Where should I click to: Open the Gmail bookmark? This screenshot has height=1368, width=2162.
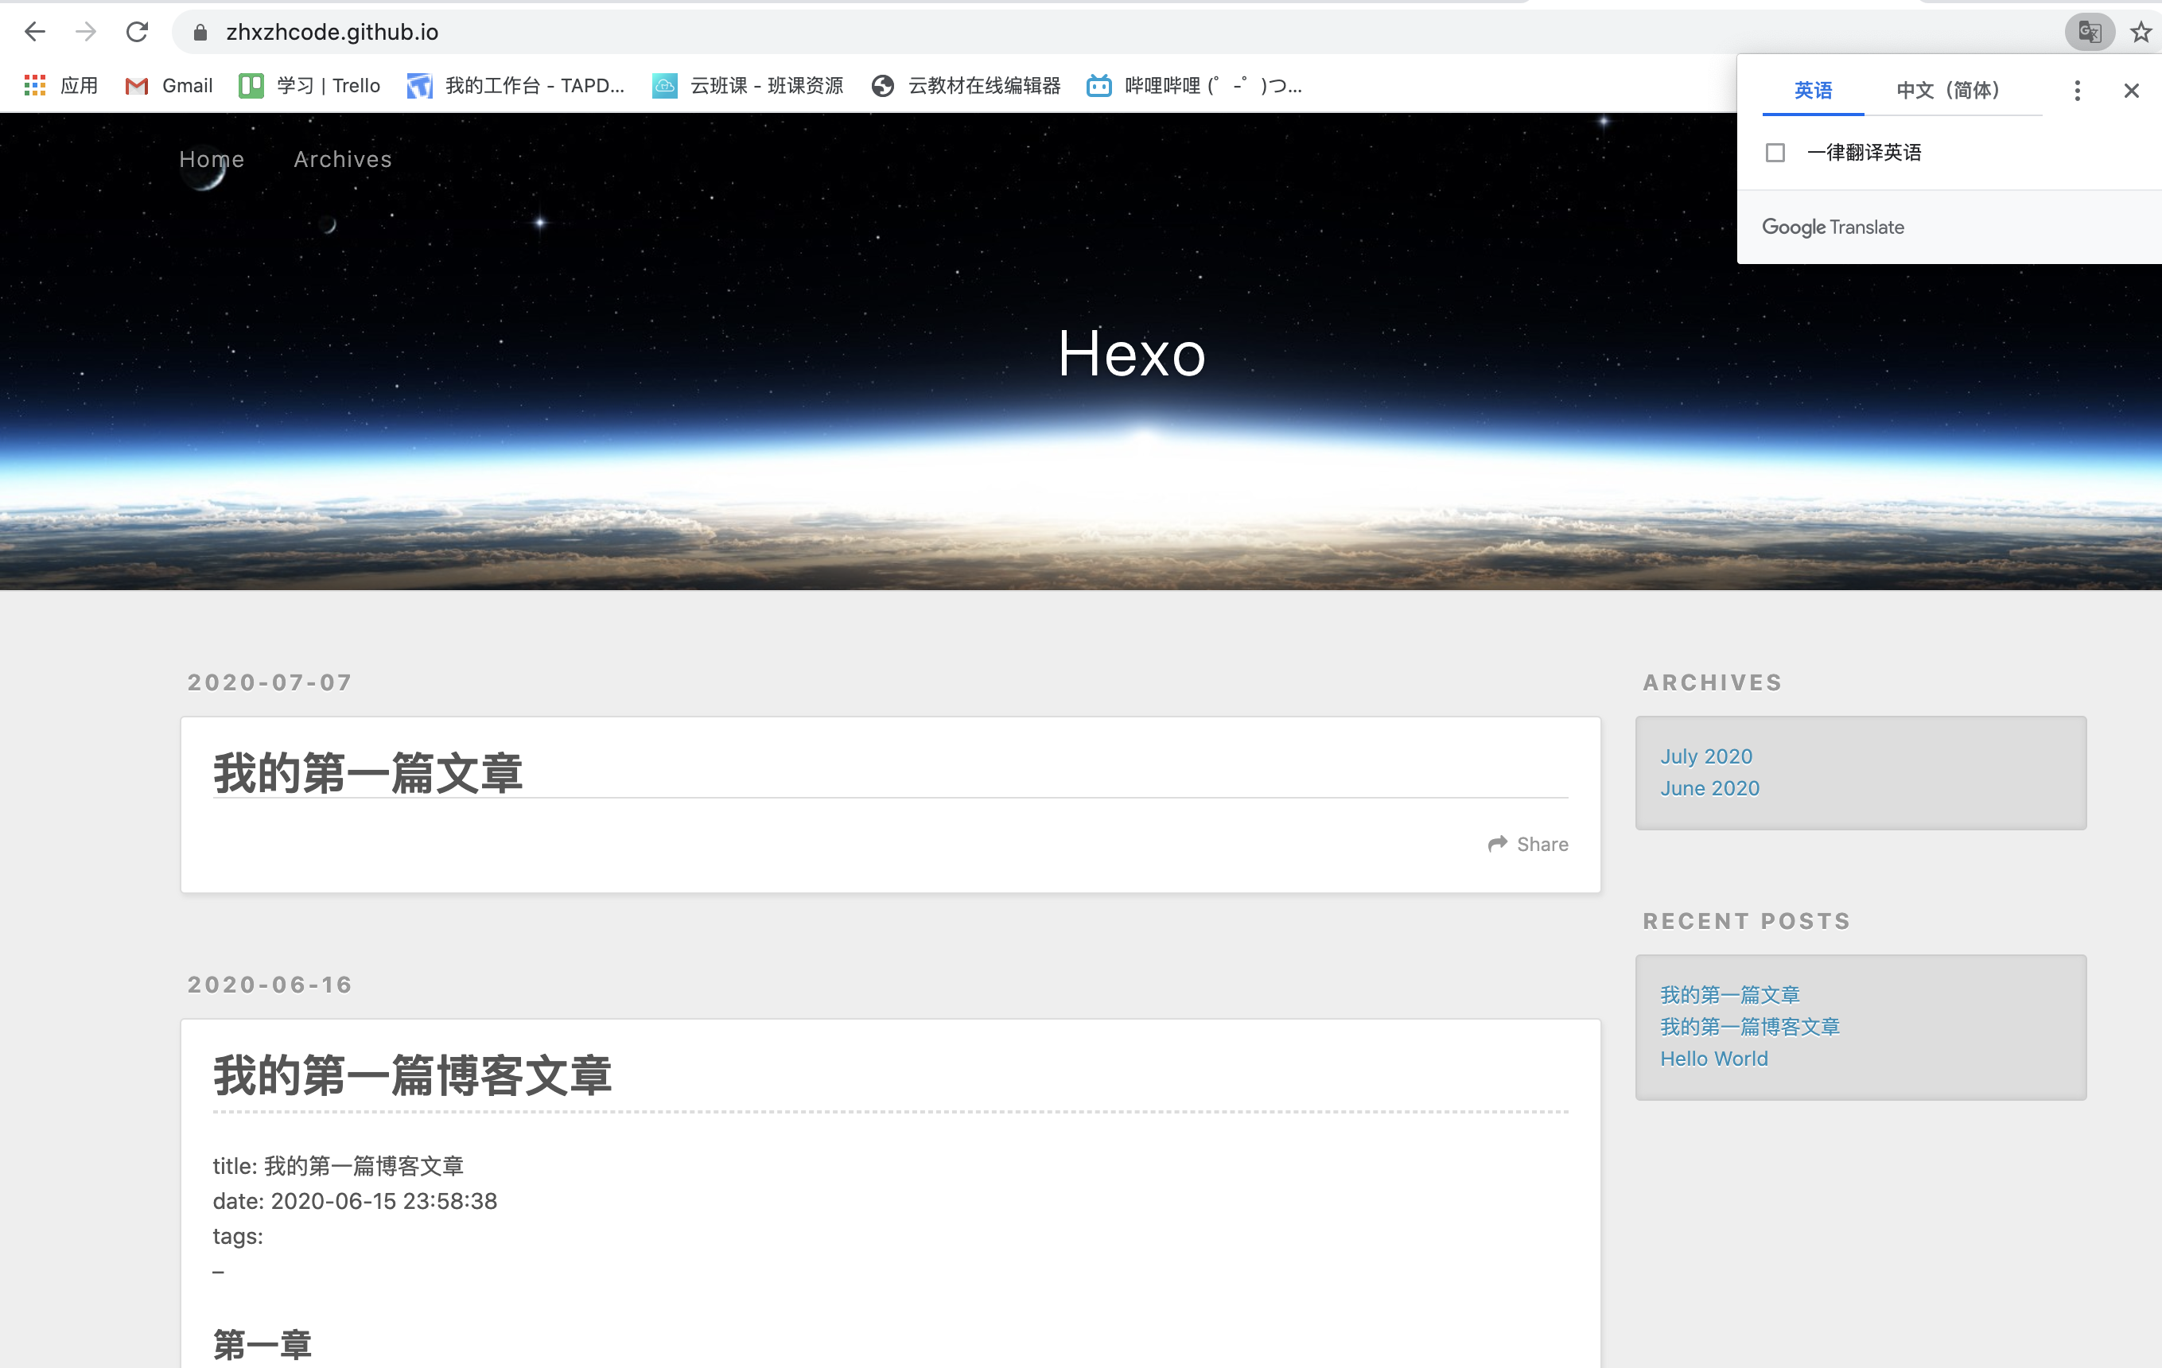(x=169, y=85)
